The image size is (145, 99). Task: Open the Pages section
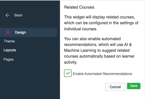coord(9,59)
